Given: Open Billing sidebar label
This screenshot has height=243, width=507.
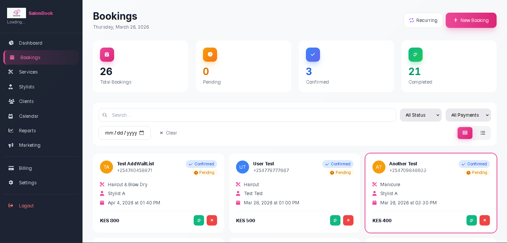Looking at the screenshot, I should point(25,168).
